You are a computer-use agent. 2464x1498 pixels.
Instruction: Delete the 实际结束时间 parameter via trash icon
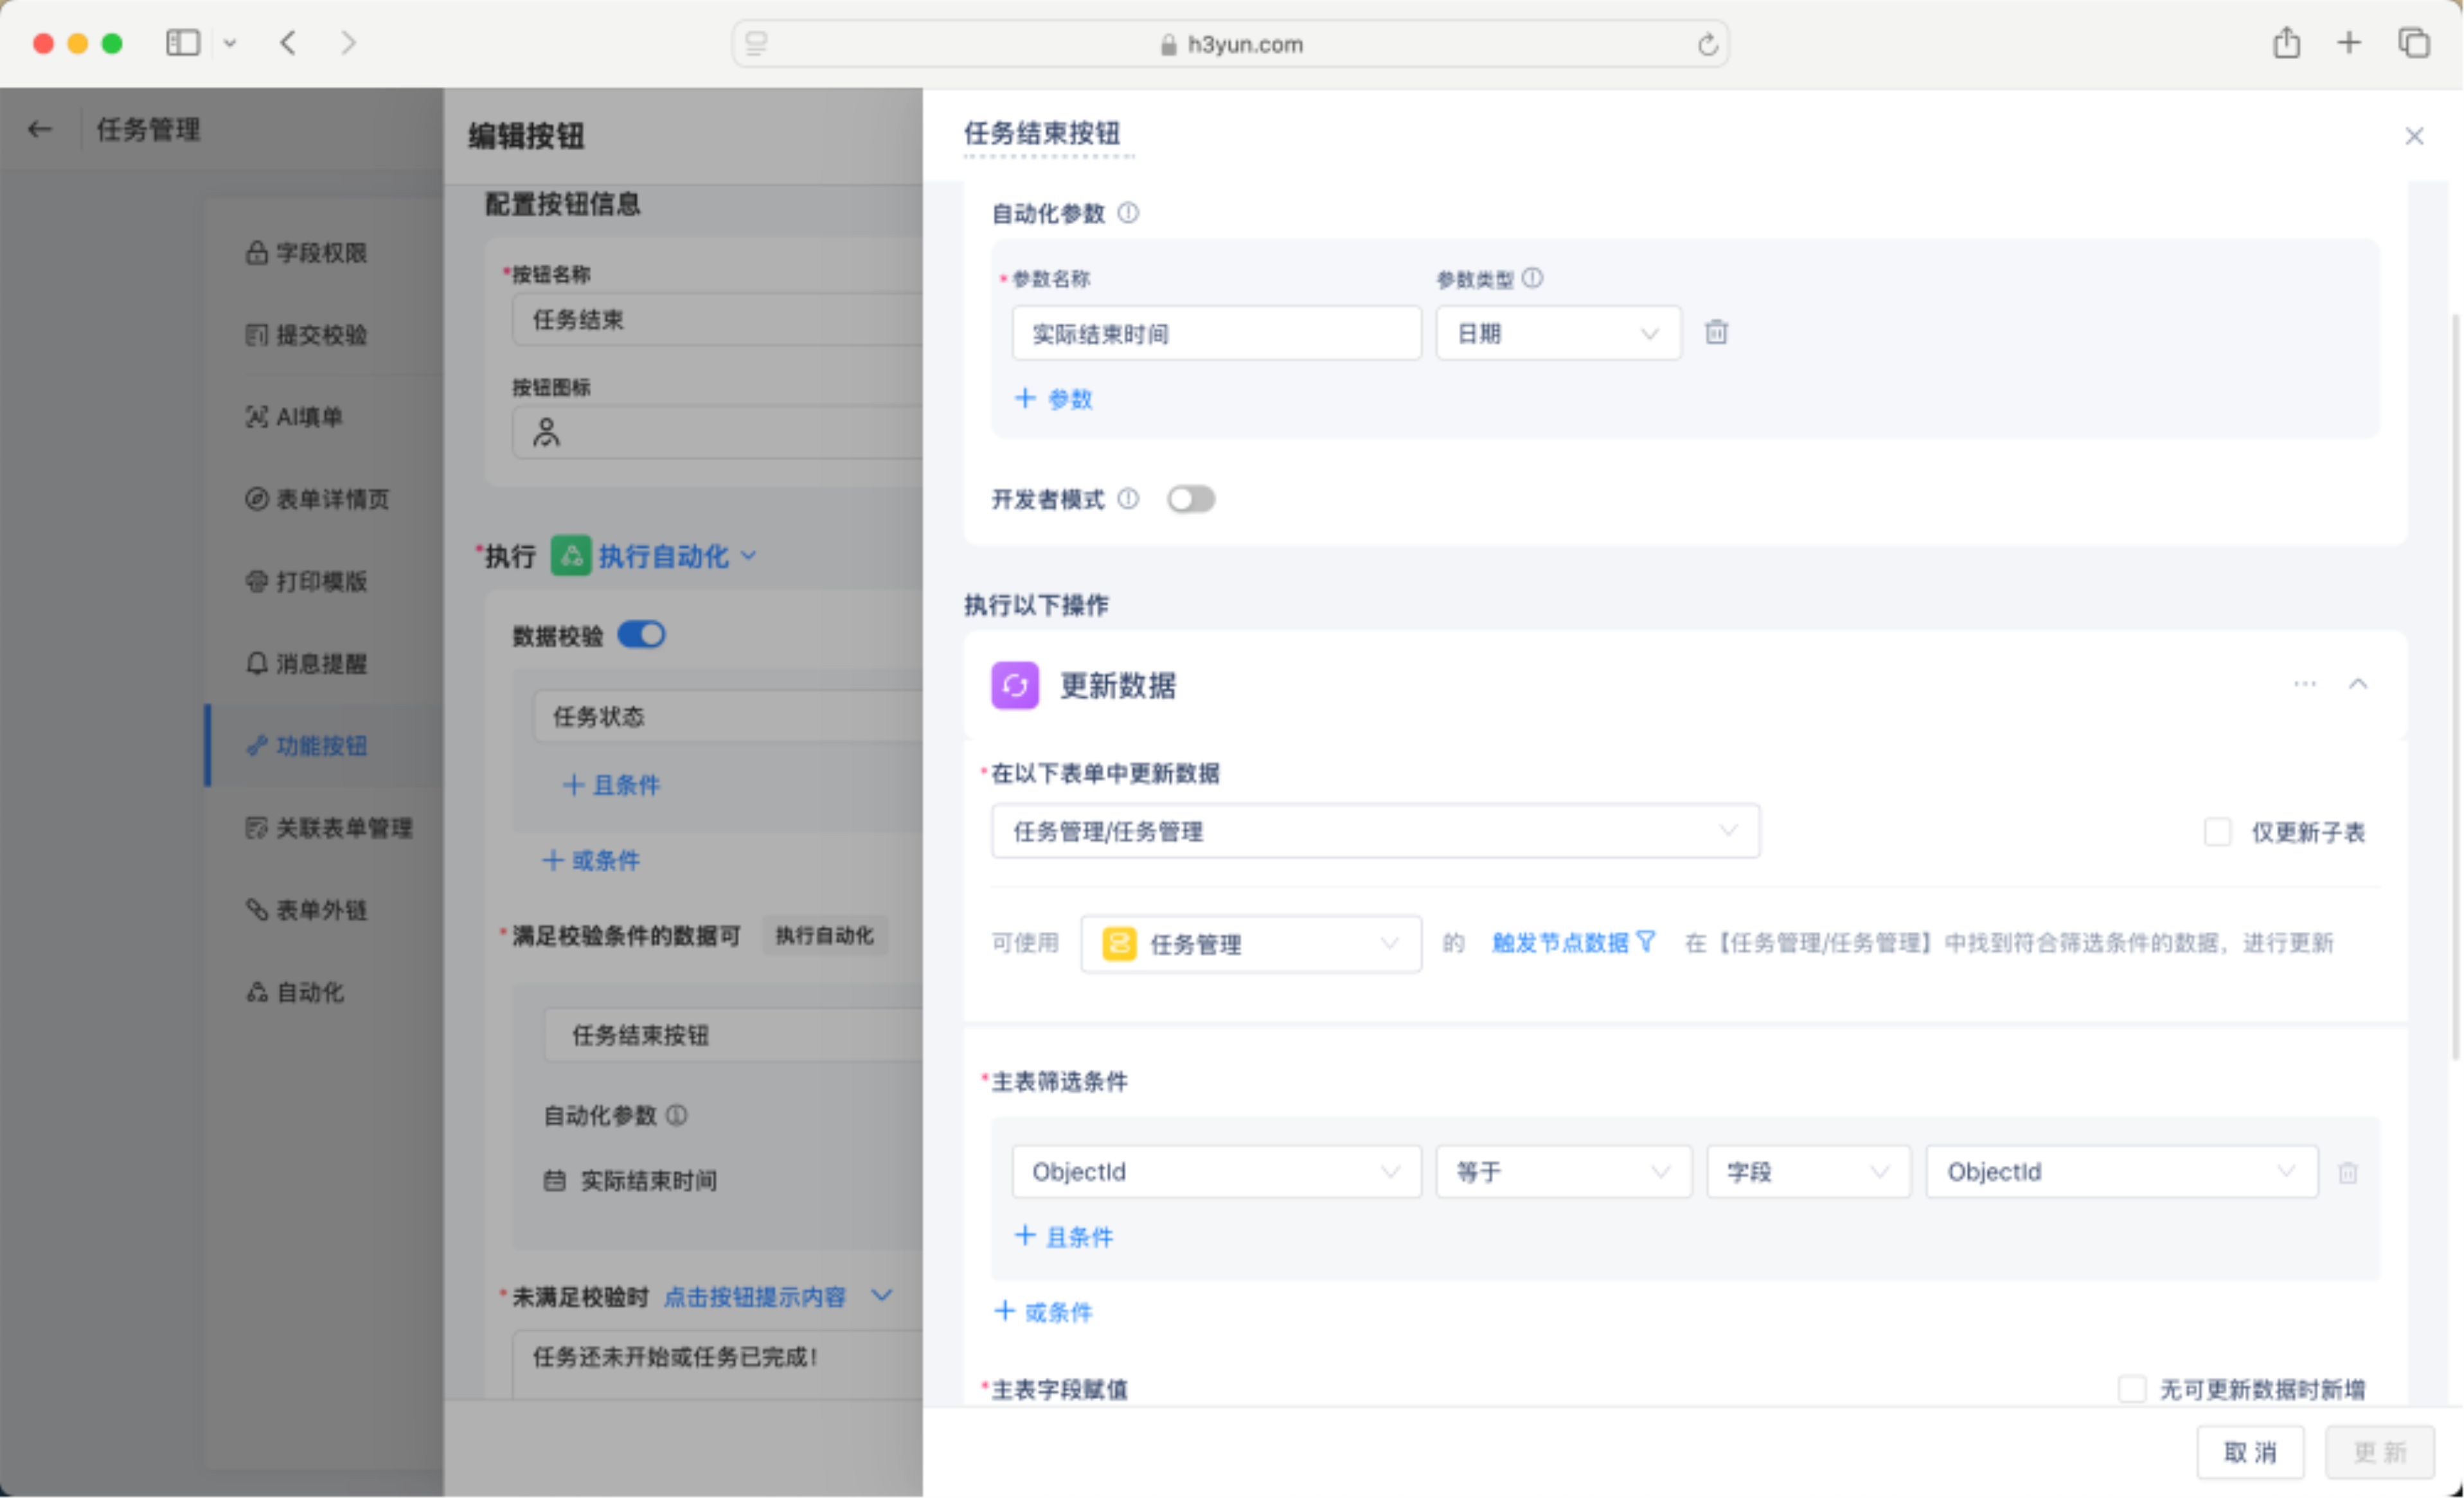[1716, 332]
